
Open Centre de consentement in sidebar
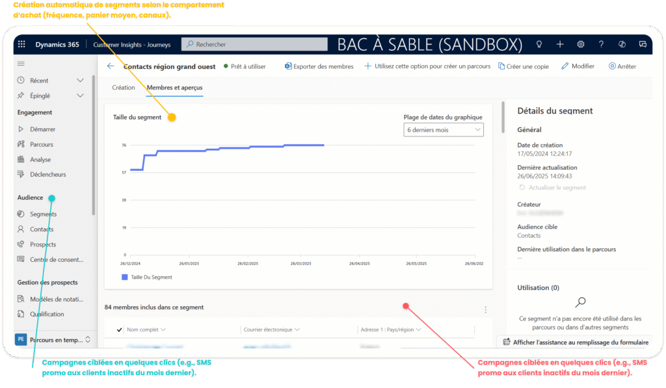point(57,259)
